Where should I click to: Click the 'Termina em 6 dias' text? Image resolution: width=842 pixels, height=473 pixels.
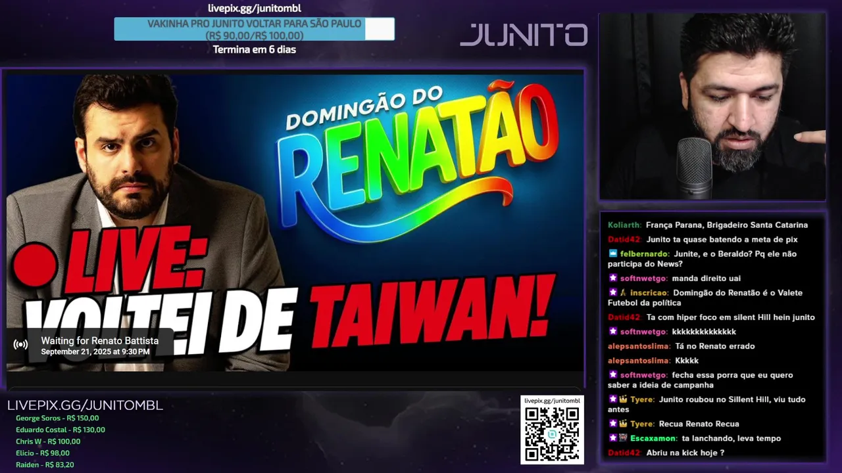point(254,49)
